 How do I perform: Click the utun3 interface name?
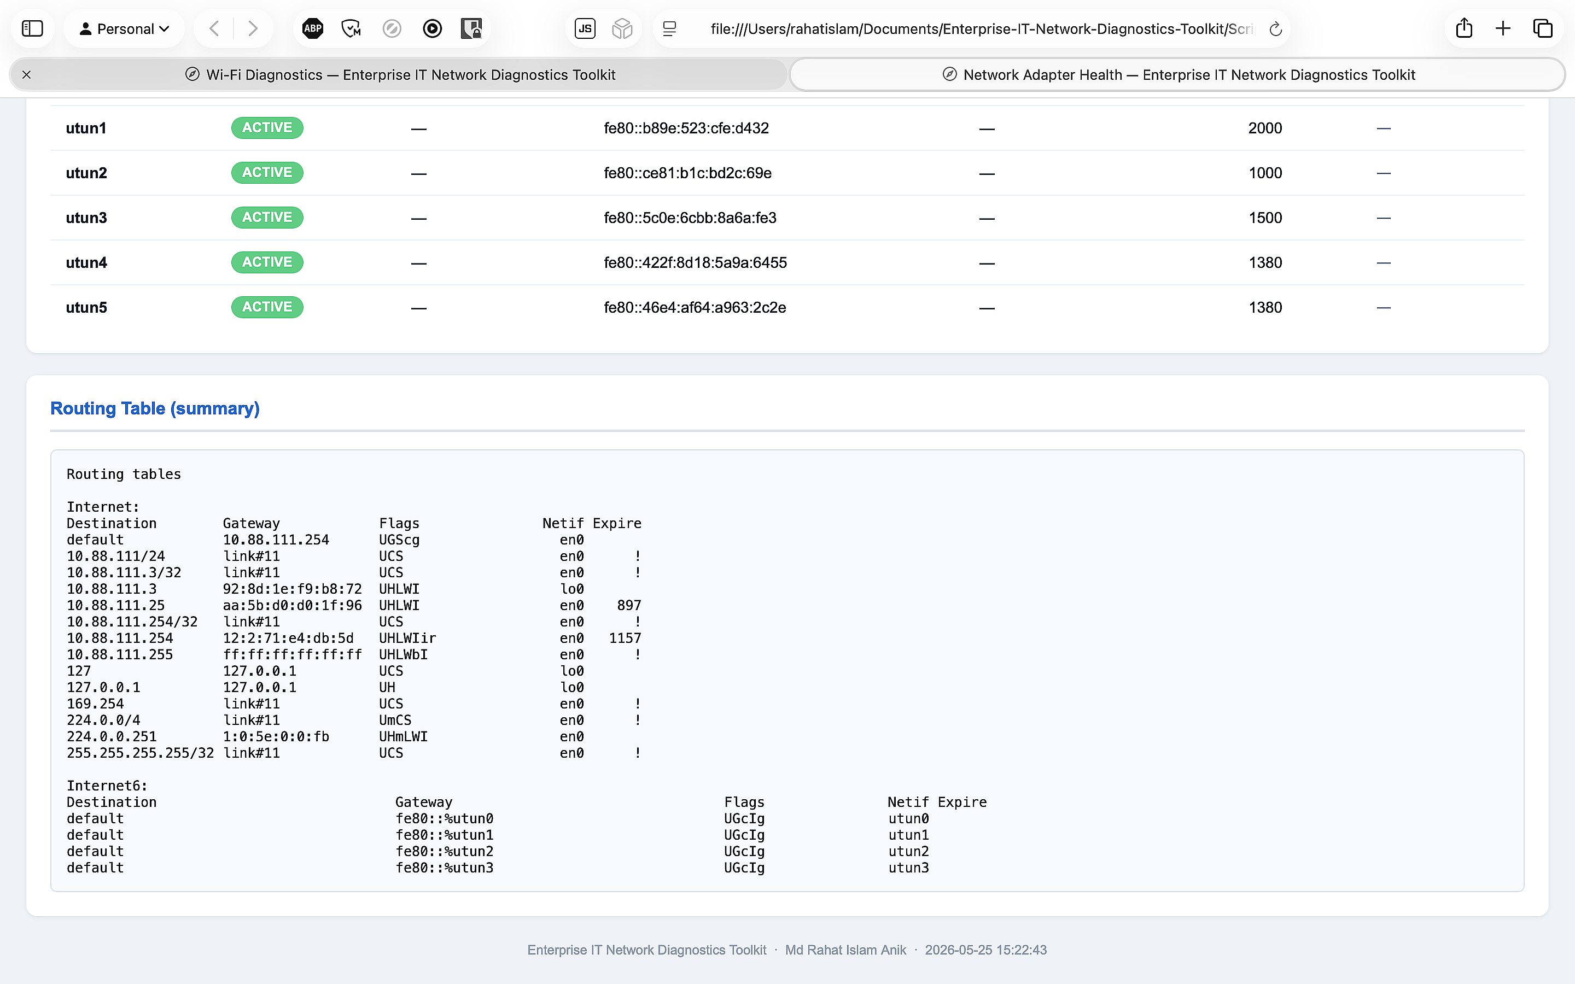coord(86,218)
